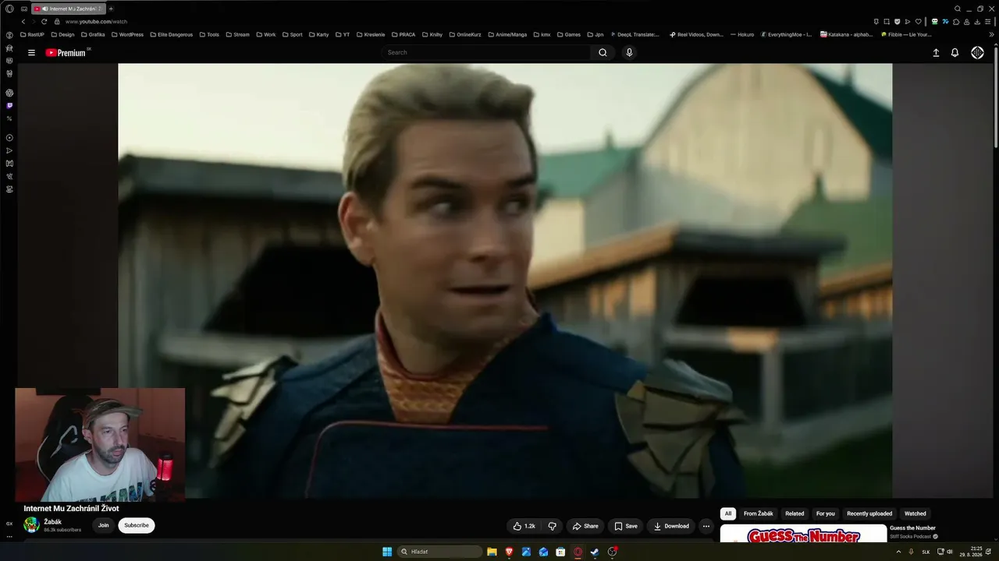Select the Watched filter chip

pos(915,513)
